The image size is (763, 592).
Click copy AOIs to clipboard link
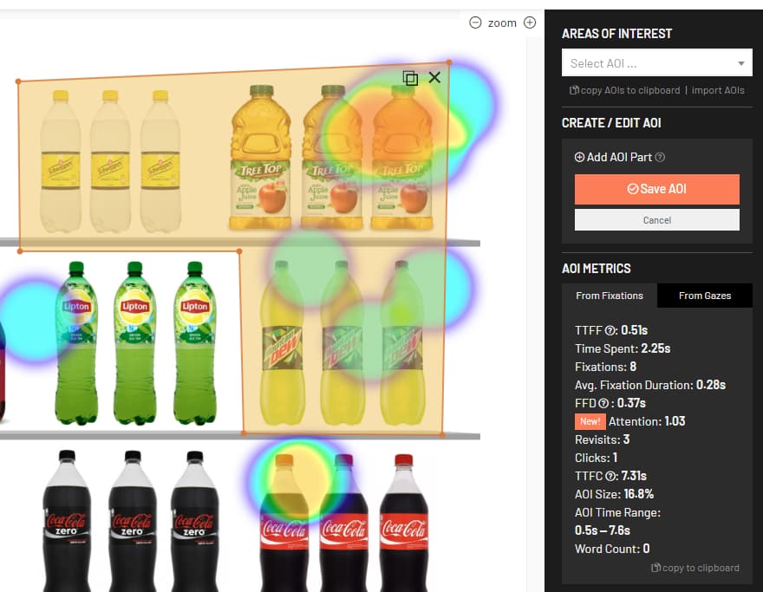[x=625, y=90]
